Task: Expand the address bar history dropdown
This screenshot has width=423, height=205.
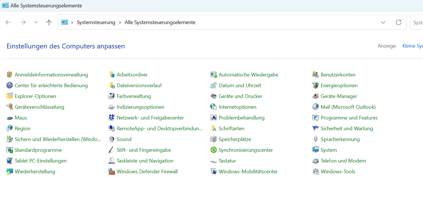Action: 383,22
